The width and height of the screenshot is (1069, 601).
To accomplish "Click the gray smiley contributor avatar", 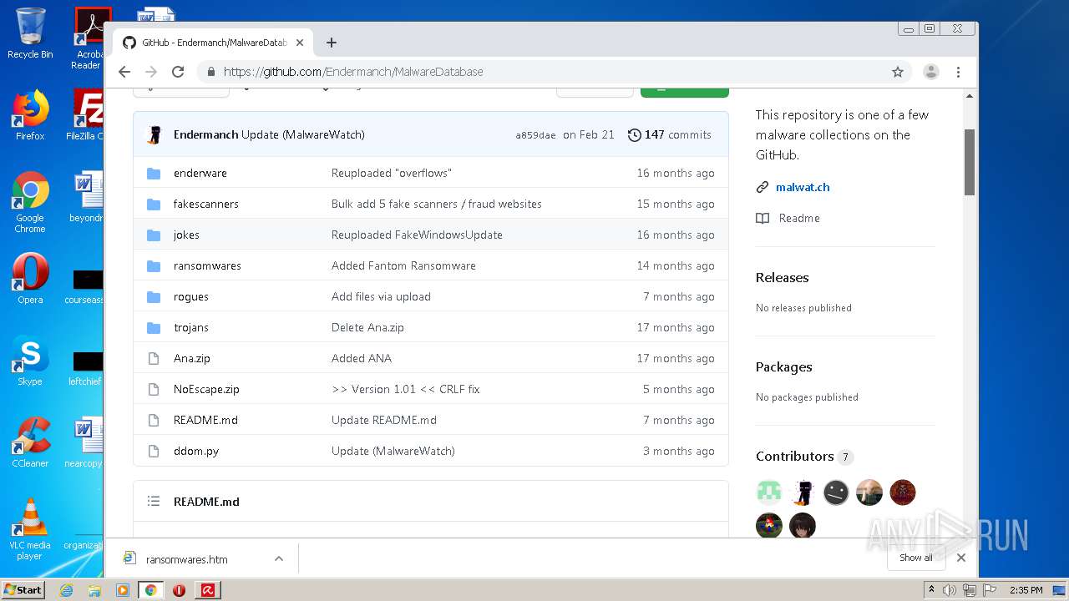I will [x=836, y=492].
